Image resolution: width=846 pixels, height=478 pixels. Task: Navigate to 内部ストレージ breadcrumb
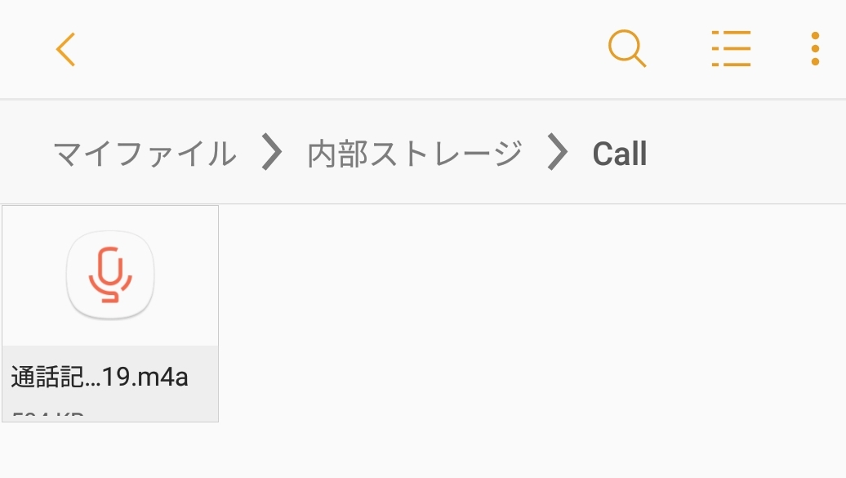415,154
